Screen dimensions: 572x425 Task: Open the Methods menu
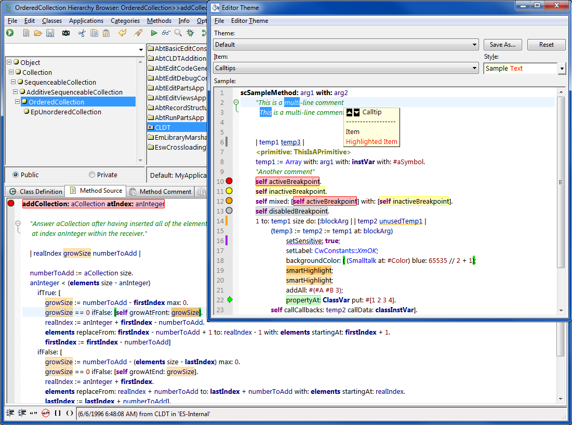(159, 20)
